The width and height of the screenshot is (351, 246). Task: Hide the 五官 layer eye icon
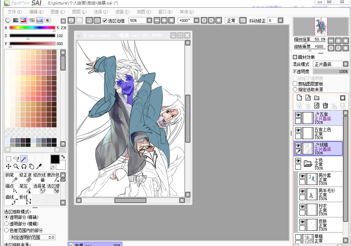[298, 115]
